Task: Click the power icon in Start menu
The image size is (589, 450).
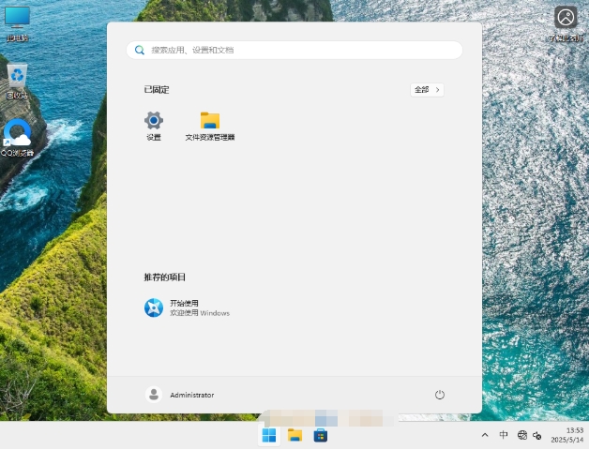Action: pos(439,395)
